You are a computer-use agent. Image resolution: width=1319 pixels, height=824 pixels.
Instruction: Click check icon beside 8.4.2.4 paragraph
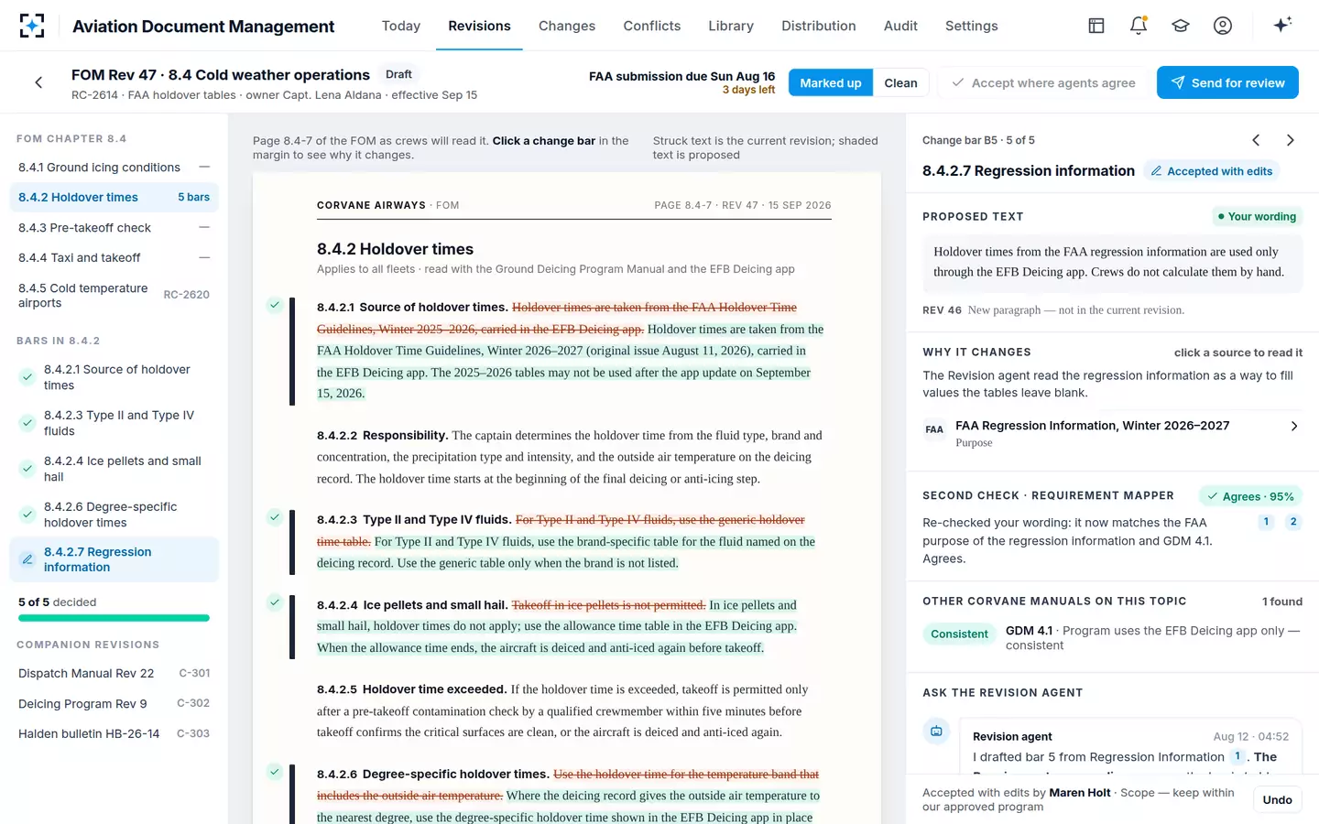(x=274, y=602)
